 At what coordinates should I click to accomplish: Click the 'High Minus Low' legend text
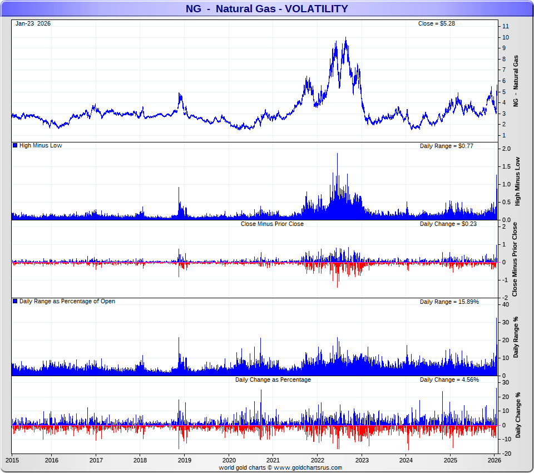click(x=41, y=145)
